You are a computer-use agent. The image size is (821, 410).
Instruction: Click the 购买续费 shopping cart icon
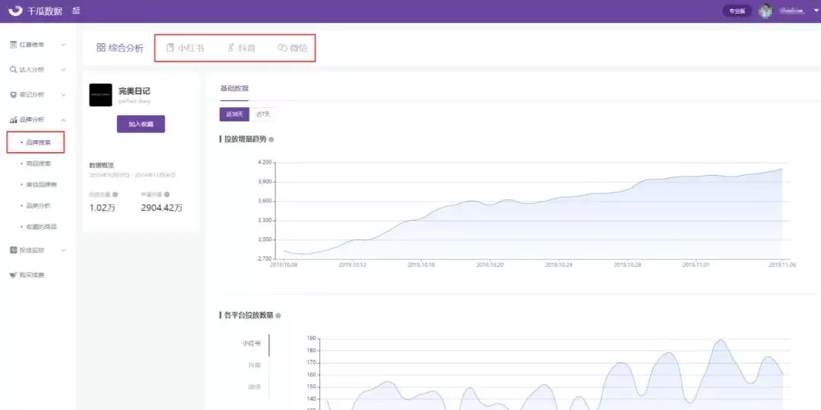13,275
